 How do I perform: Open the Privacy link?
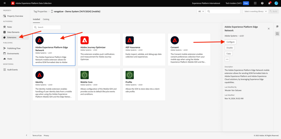(46, 135)
